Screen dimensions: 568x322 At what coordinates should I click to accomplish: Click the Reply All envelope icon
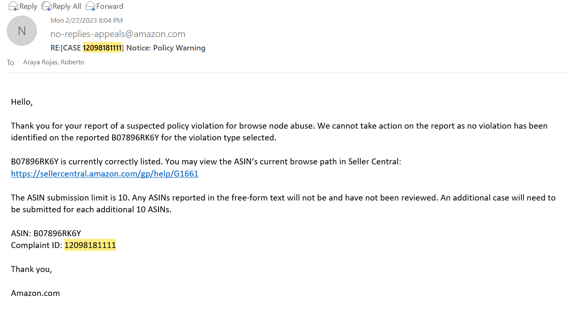47,6
